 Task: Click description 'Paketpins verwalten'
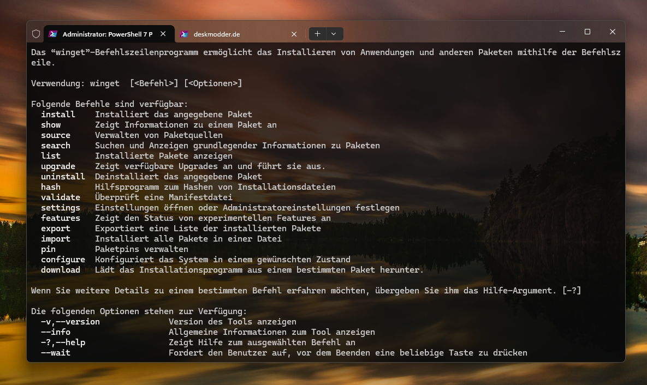(x=141, y=249)
